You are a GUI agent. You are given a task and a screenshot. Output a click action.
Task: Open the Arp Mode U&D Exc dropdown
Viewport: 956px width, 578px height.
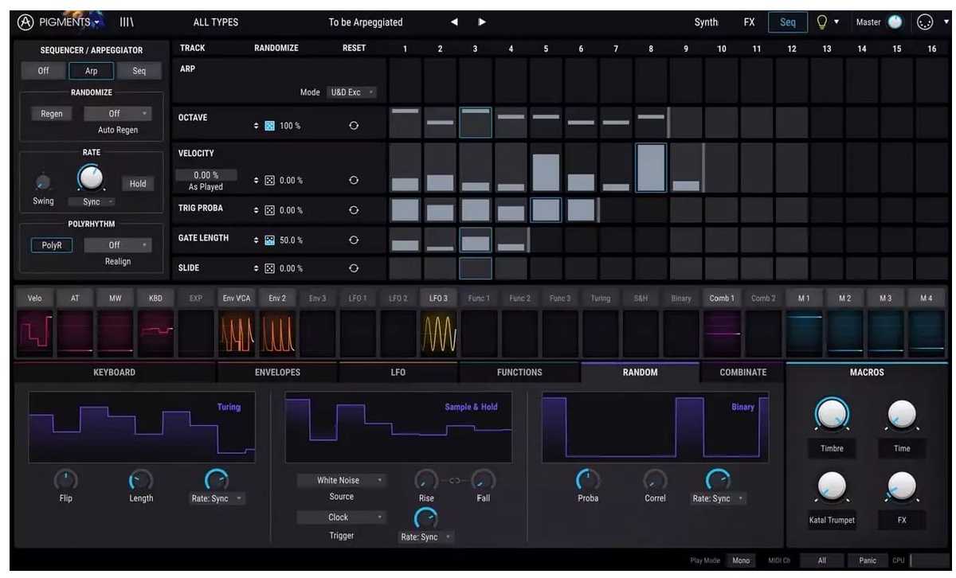click(x=351, y=92)
